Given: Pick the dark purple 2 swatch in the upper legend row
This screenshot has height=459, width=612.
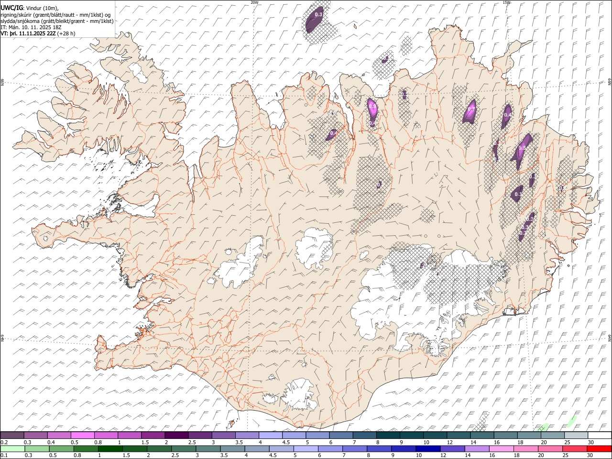Looking at the screenshot, I should 176,435.
